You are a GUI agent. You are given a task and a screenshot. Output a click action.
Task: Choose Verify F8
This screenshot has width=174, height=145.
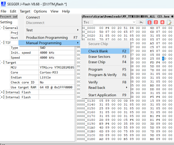[105, 82]
